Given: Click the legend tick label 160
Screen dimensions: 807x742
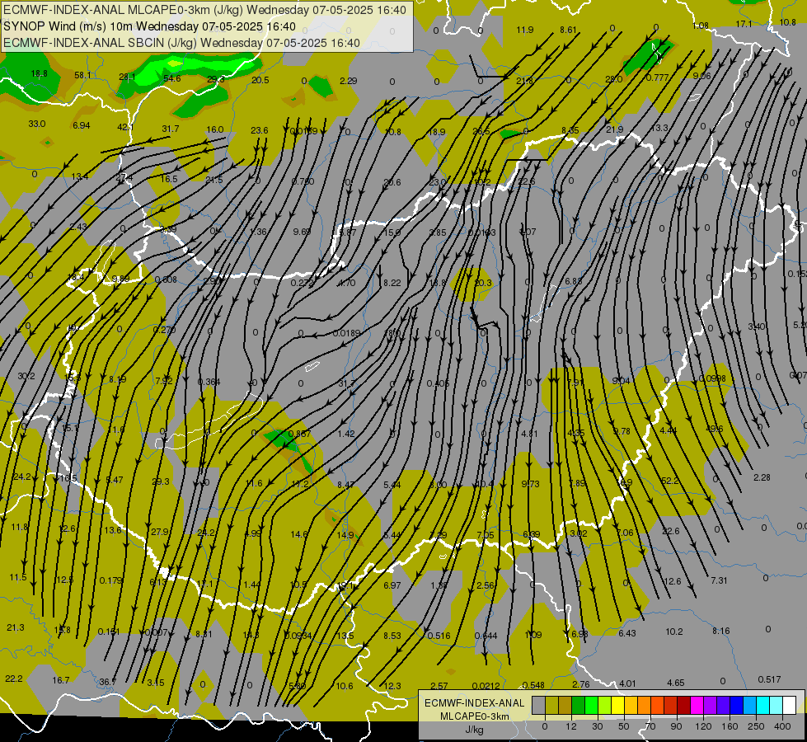Looking at the screenshot, I should [730, 726].
